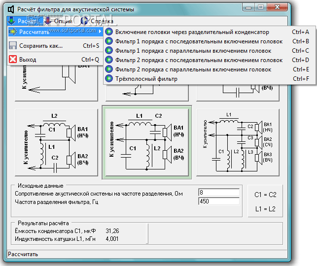Select the series second-order filter schematic
The height and width of the screenshot is (266, 317).
56,142
